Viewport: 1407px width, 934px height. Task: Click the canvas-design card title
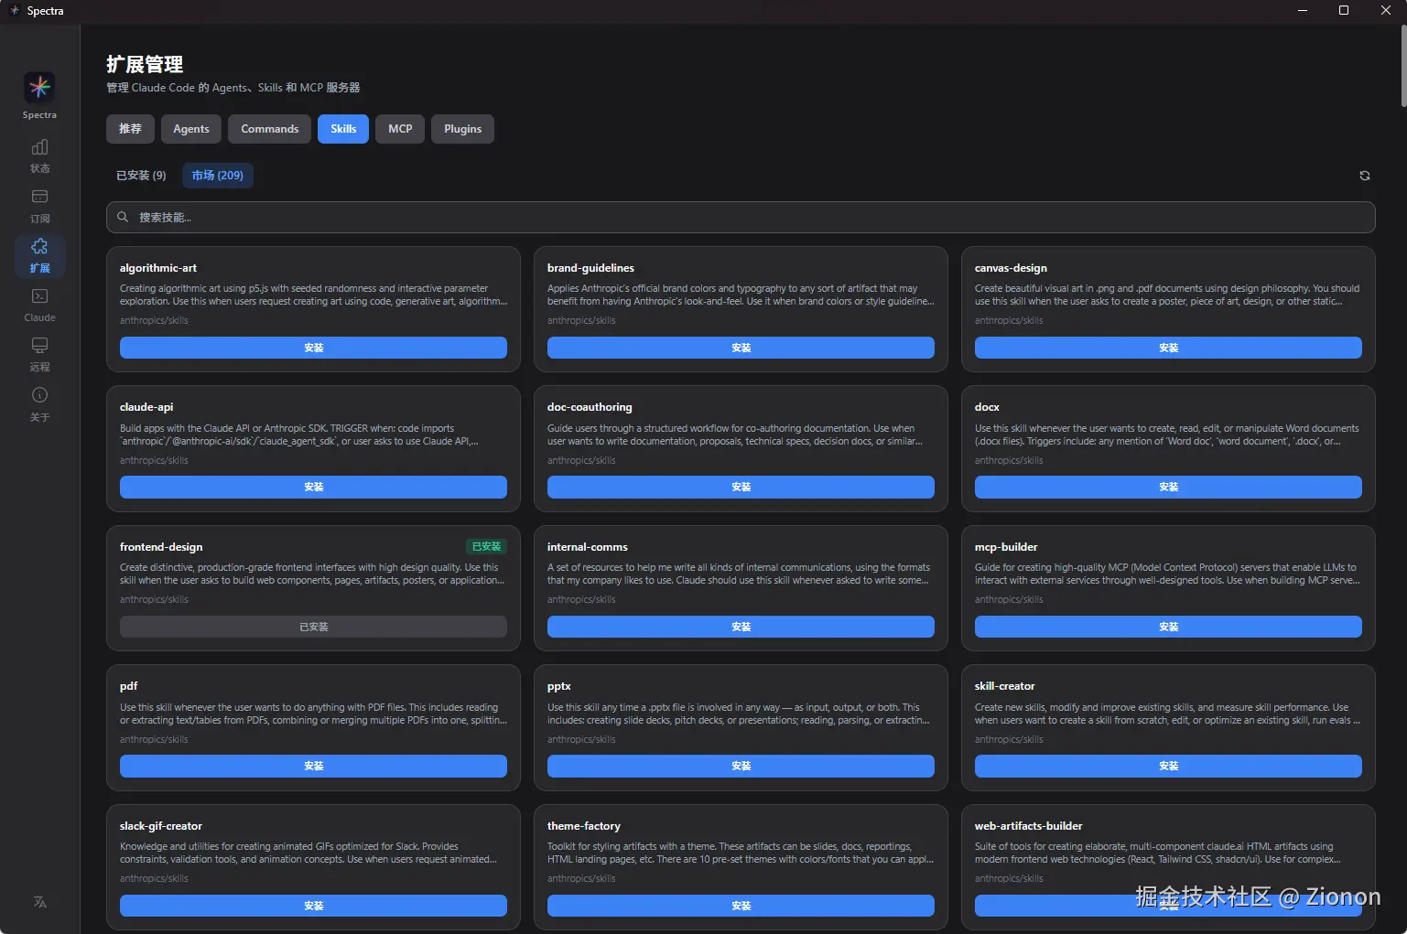click(1011, 268)
